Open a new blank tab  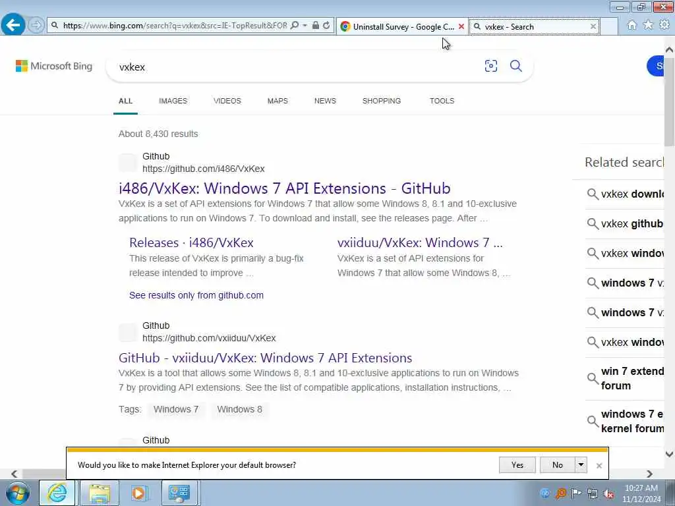click(x=608, y=26)
